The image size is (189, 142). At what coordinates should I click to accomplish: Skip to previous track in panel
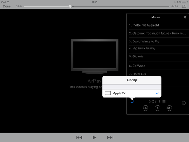tap(145, 108)
